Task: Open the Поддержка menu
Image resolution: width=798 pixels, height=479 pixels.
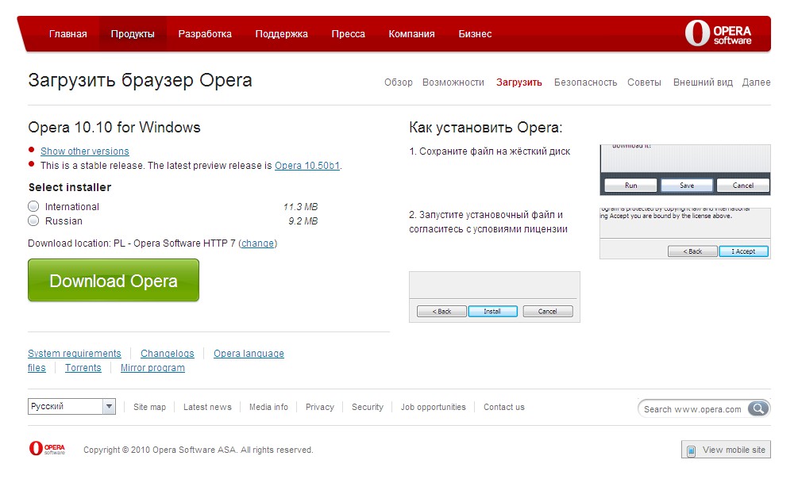Action: tap(281, 34)
